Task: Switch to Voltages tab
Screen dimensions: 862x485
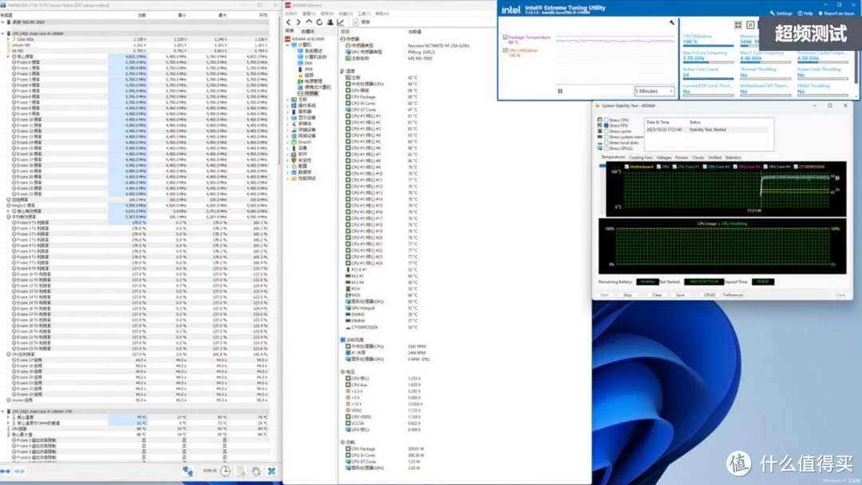Action: point(663,158)
